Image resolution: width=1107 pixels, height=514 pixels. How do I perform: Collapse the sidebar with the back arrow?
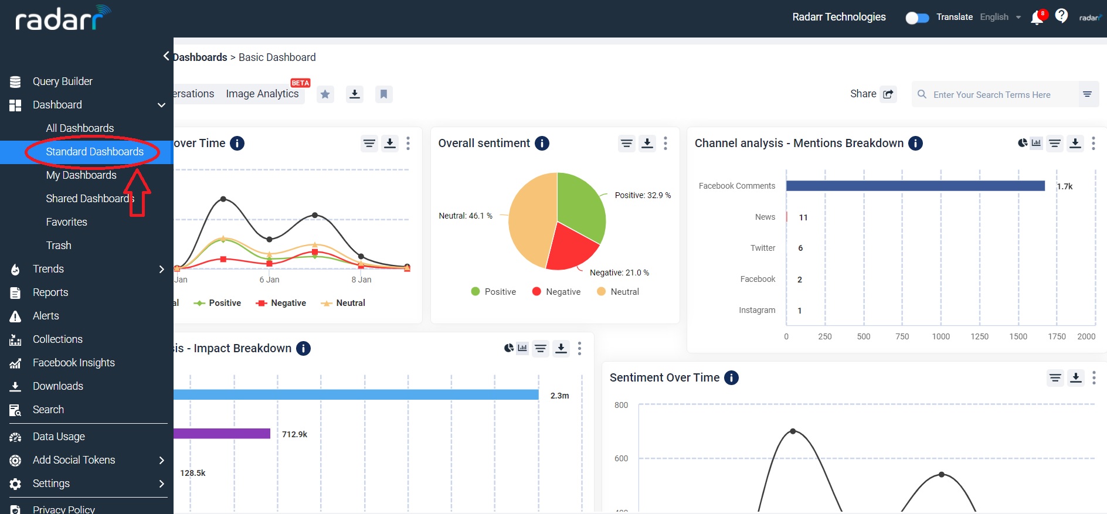pos(167,56)
